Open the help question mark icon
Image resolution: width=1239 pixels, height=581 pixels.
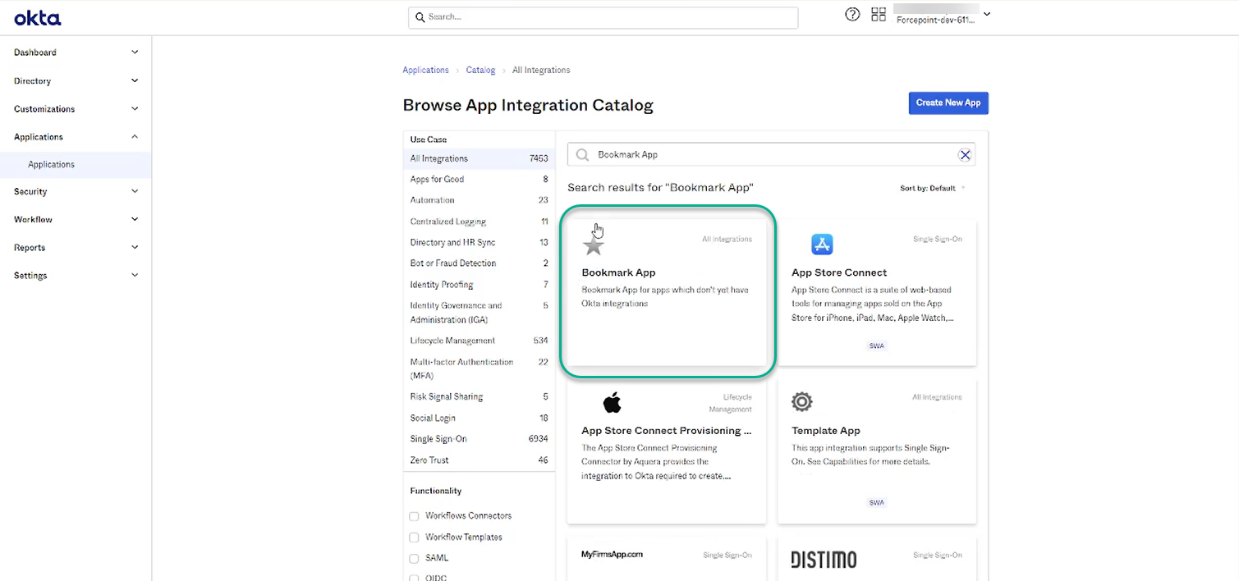tap(851, 14)
